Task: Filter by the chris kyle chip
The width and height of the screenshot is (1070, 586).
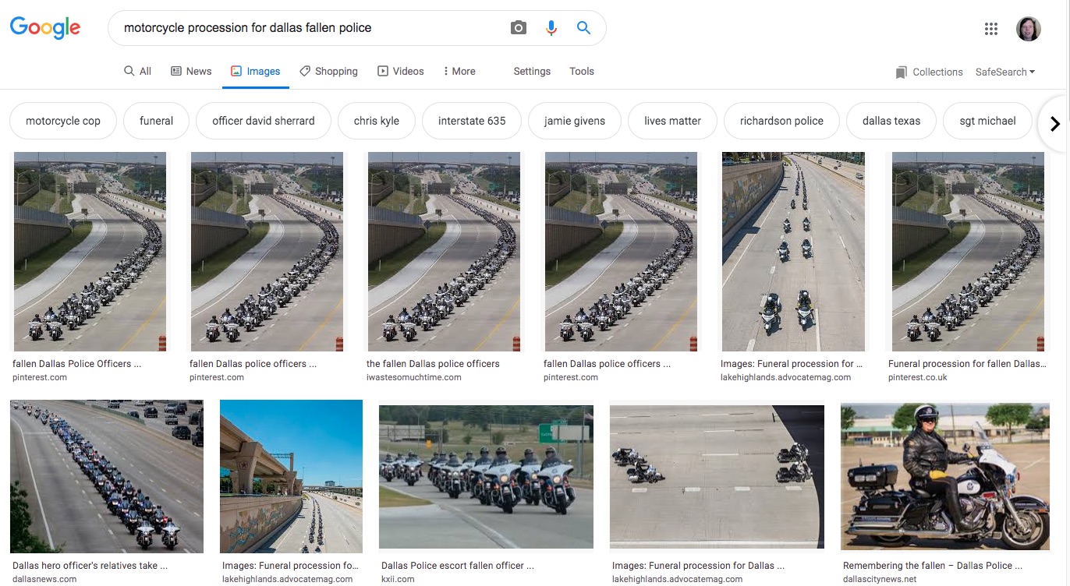Action: (x=377, y=121)
